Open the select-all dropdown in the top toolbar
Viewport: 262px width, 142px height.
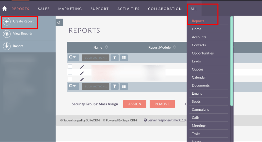(x=73, y=58)
